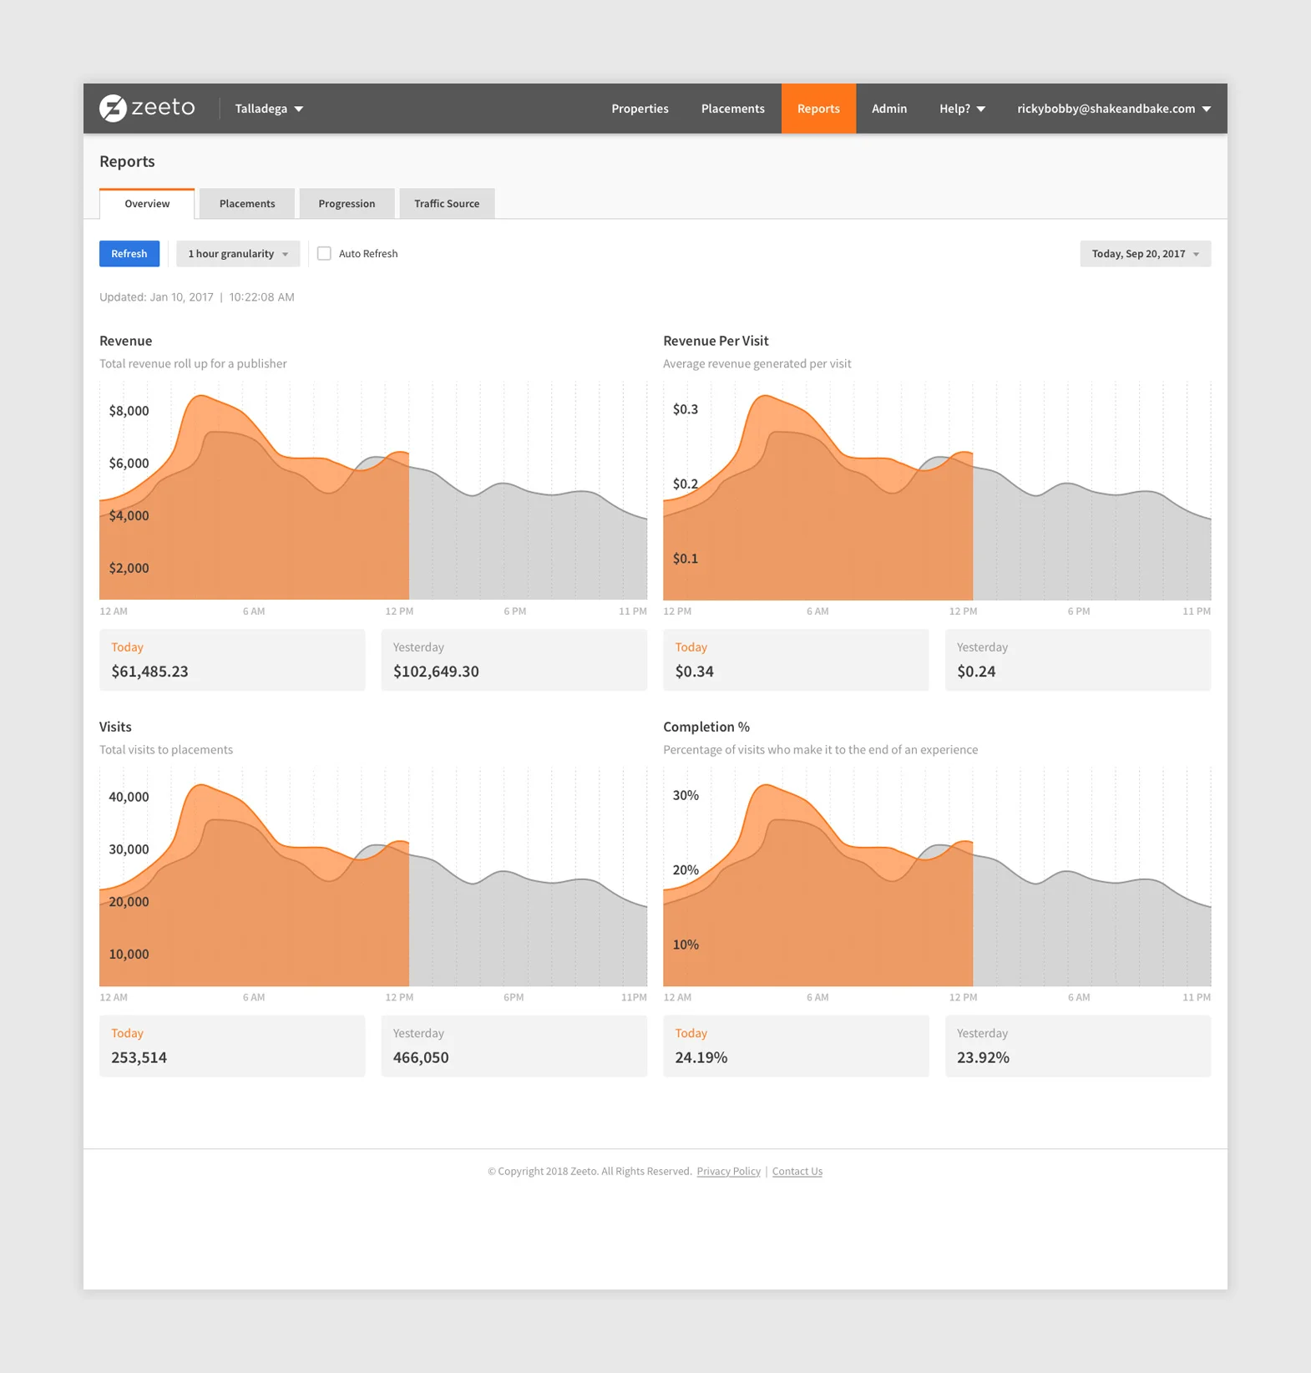Viewport: 1311px width, 1373px height.
Task: Open the Today, Sep 20, 2017 date picker
Action: coord(1145,254)
